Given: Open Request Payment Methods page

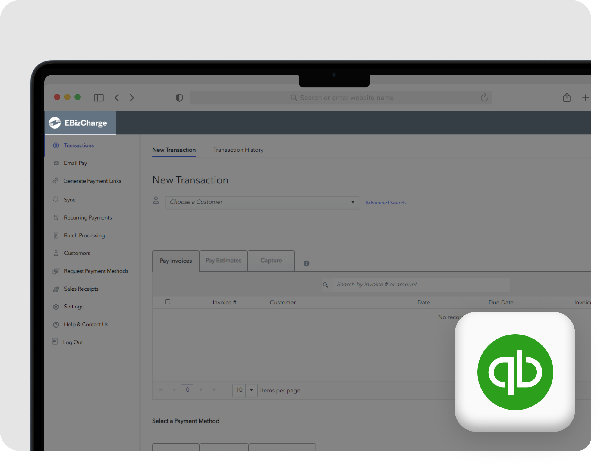Looking at the screenshot, I should (96, 271).
